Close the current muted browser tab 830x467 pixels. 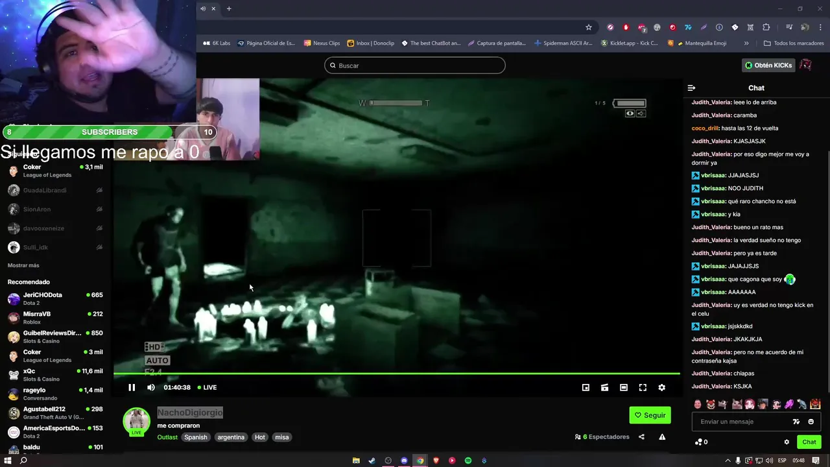coord(213,8)
